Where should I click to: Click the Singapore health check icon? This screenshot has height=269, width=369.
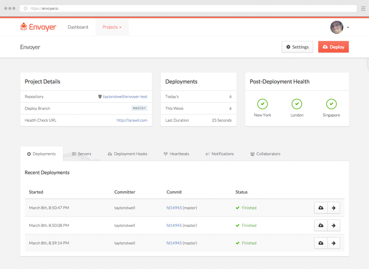pyautogui.click(x=331, y=104)
